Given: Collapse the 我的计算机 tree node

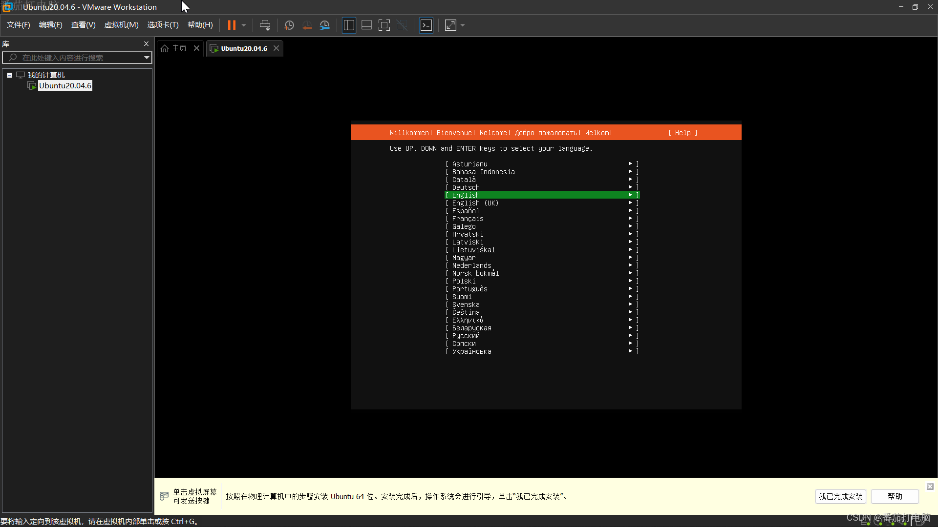Looking at the screenshot, I should 9,75.
